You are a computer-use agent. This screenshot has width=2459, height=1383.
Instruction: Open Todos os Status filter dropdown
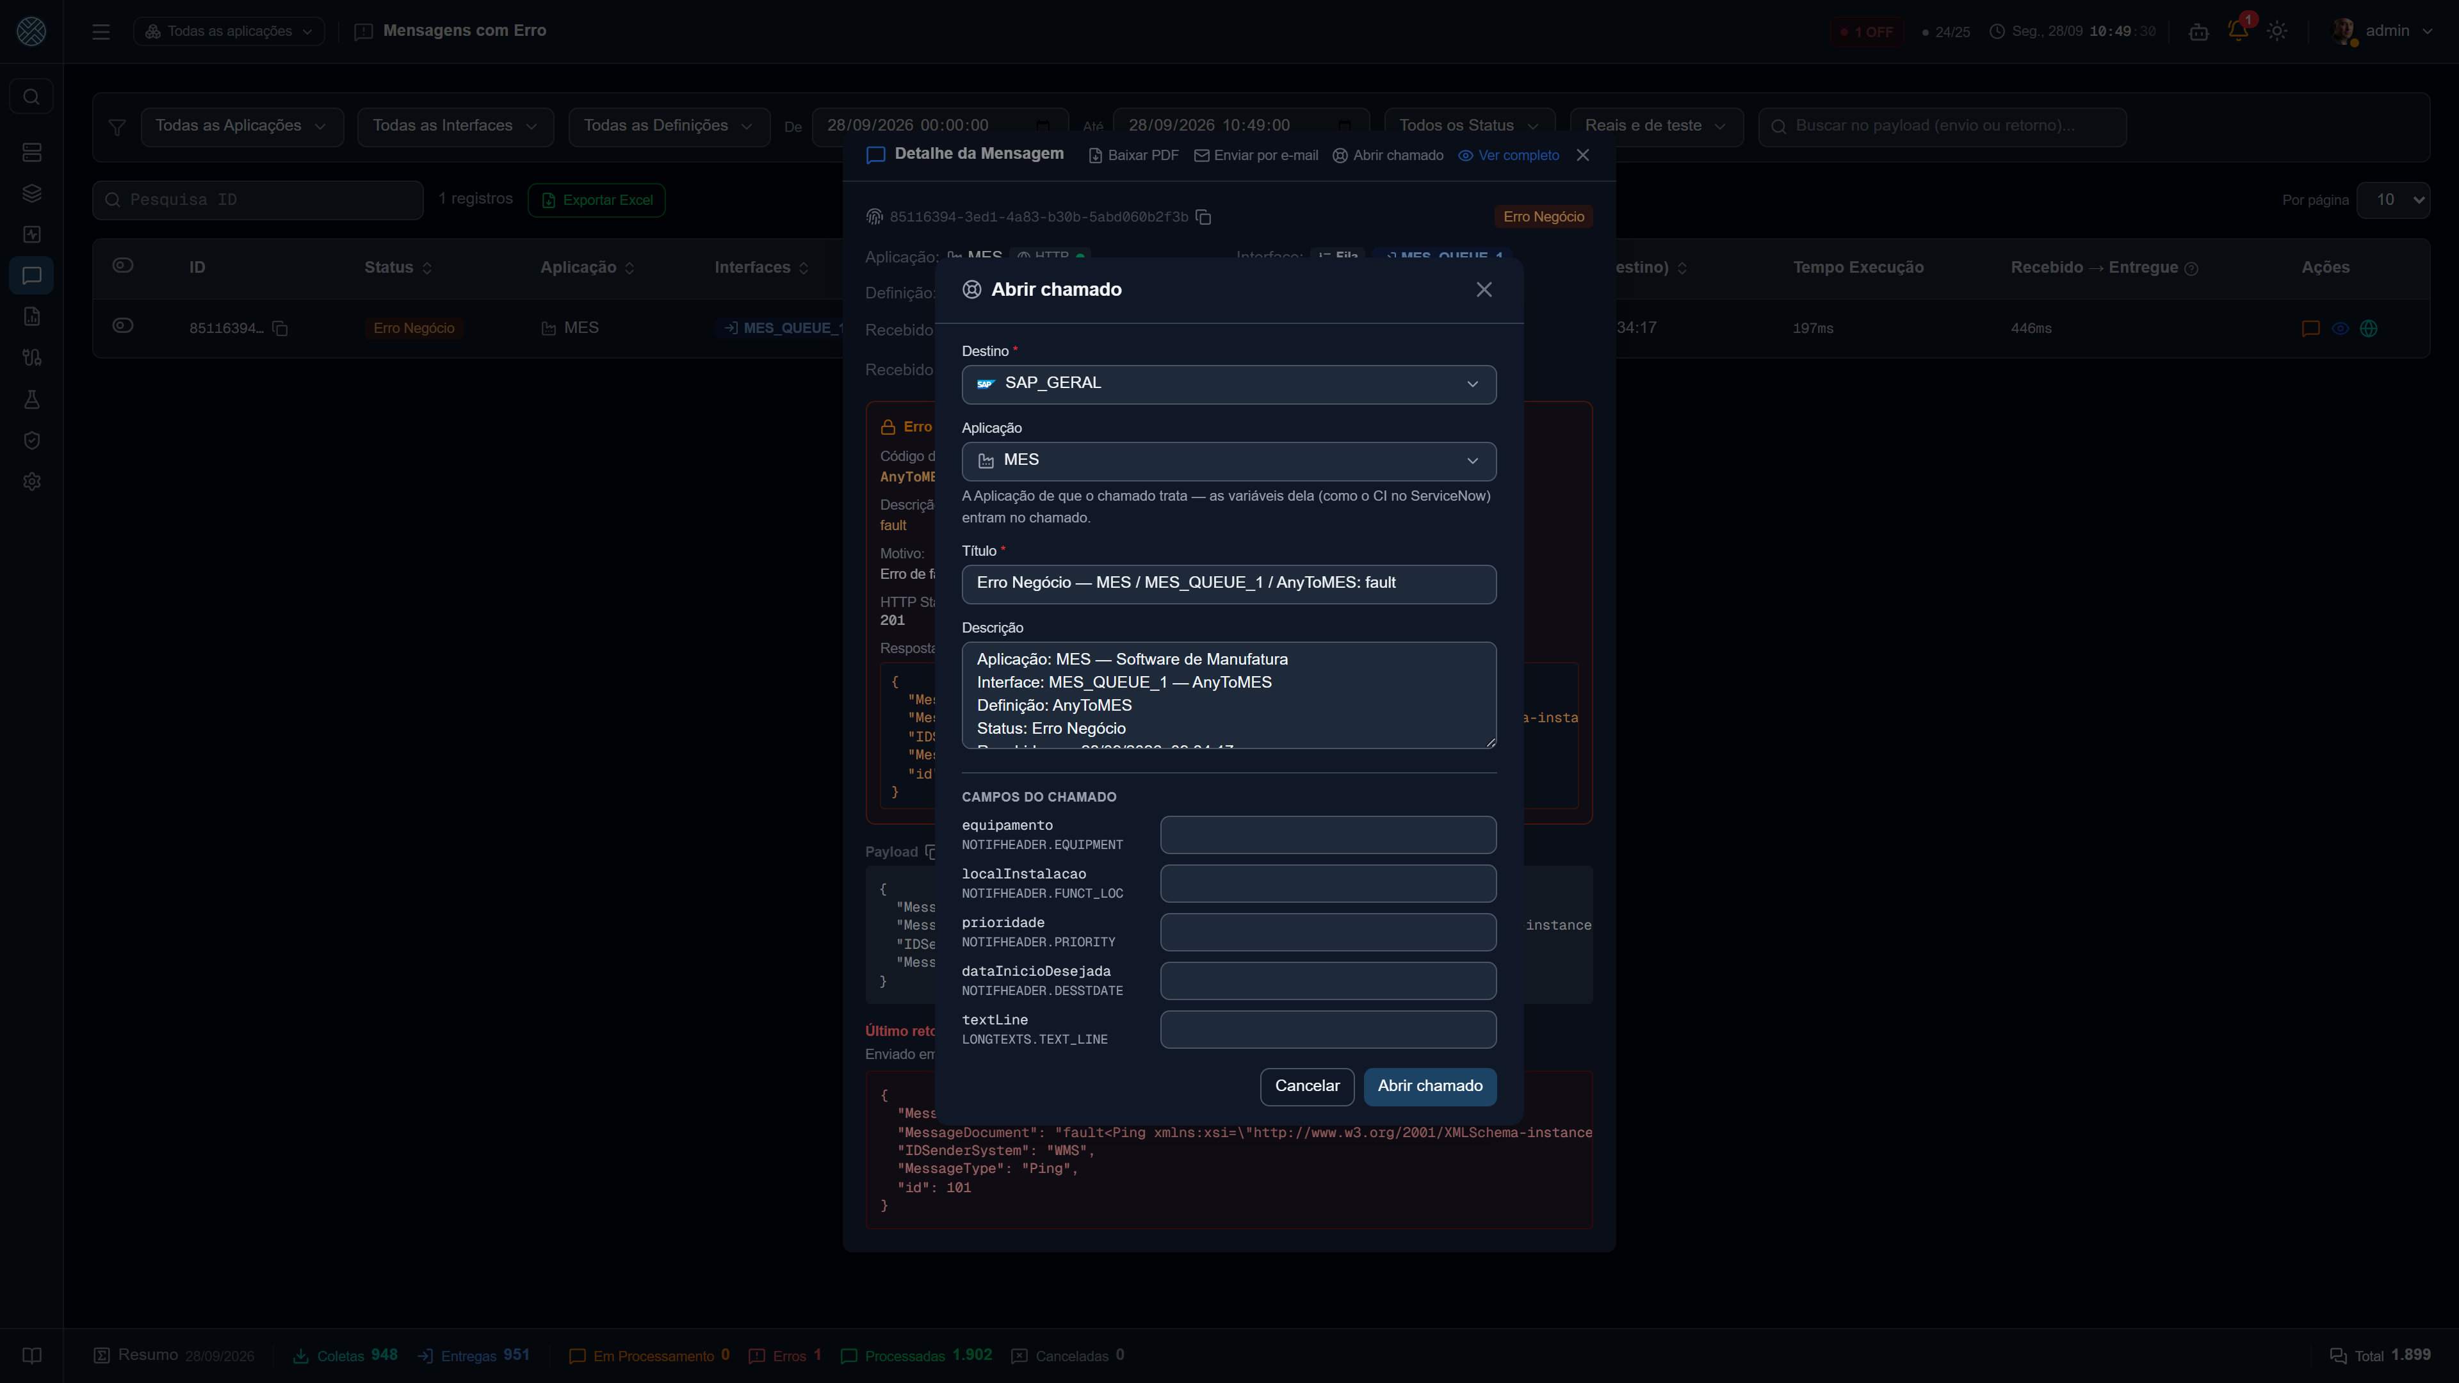[x=1469, y=126]
